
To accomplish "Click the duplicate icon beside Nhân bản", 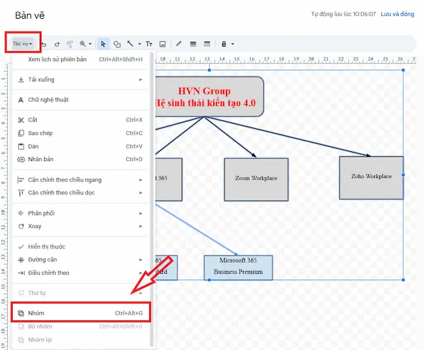I will [x=21, y=159].
